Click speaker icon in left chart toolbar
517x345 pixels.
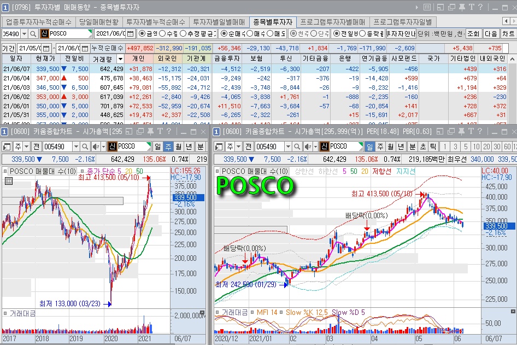[x=96, y=147]
